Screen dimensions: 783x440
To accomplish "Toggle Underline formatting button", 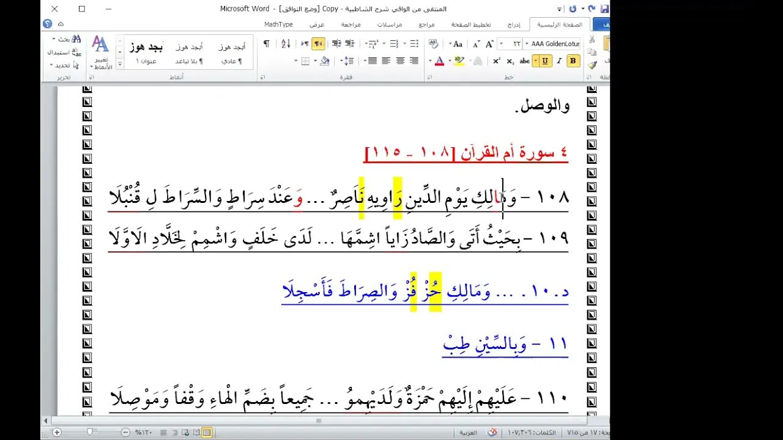I will tap(545, 61).
